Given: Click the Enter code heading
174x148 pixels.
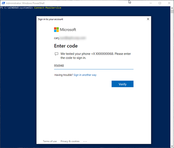Looking at the screenshot, I should pos(66,46).
